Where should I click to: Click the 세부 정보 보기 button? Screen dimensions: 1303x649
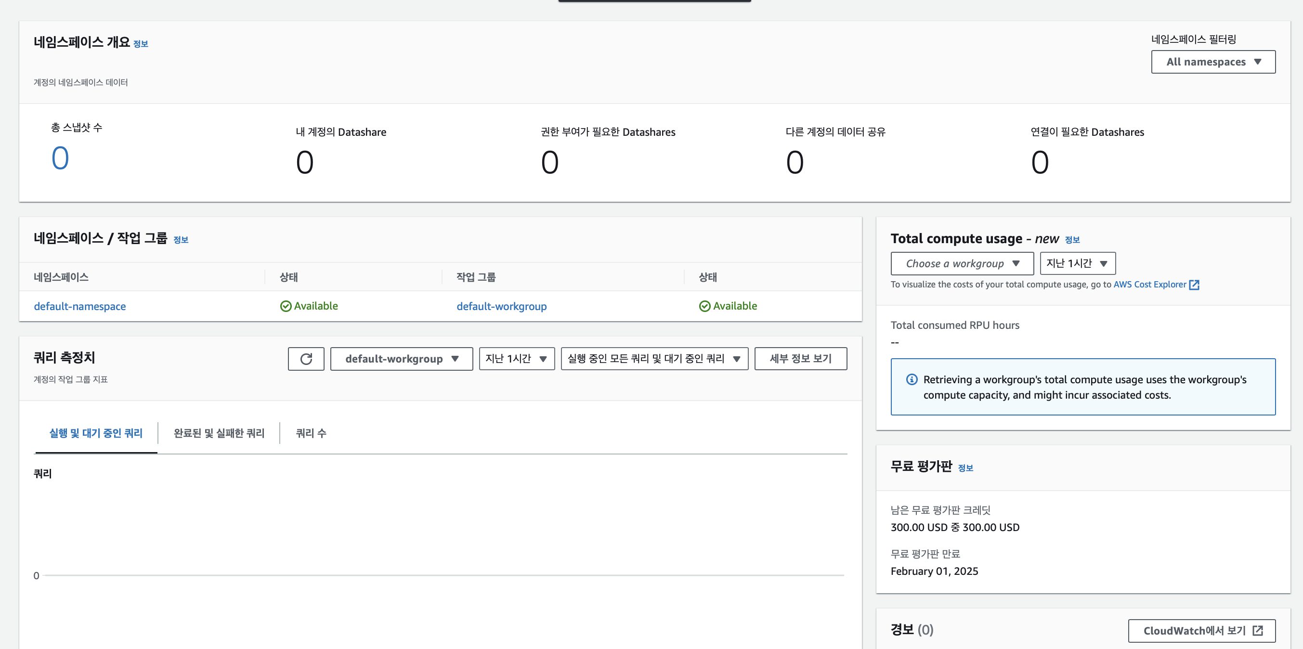(800, 359)
